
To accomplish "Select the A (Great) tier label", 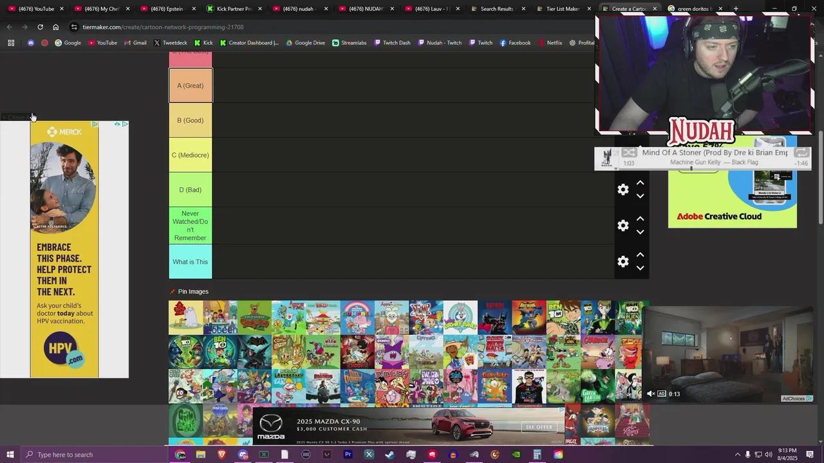I will 190,86.
